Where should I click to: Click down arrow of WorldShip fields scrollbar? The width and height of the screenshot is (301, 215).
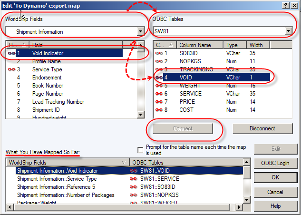pos(141,115)
